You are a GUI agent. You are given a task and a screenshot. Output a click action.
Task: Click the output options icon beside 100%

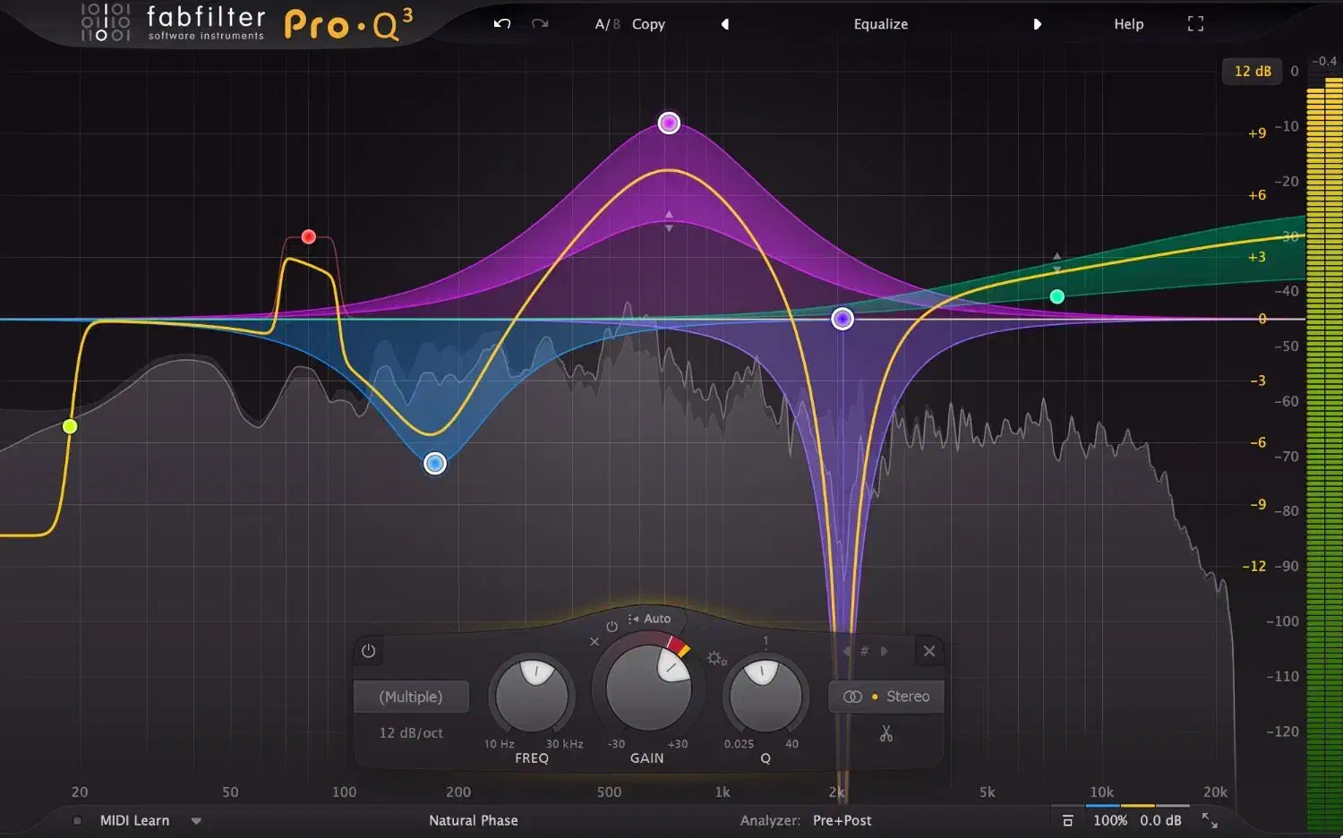[1067, 820]
